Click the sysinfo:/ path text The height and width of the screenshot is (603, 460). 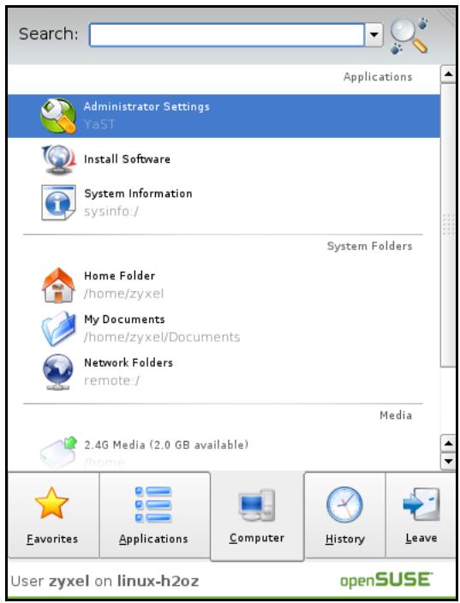(x=111, y=211)
